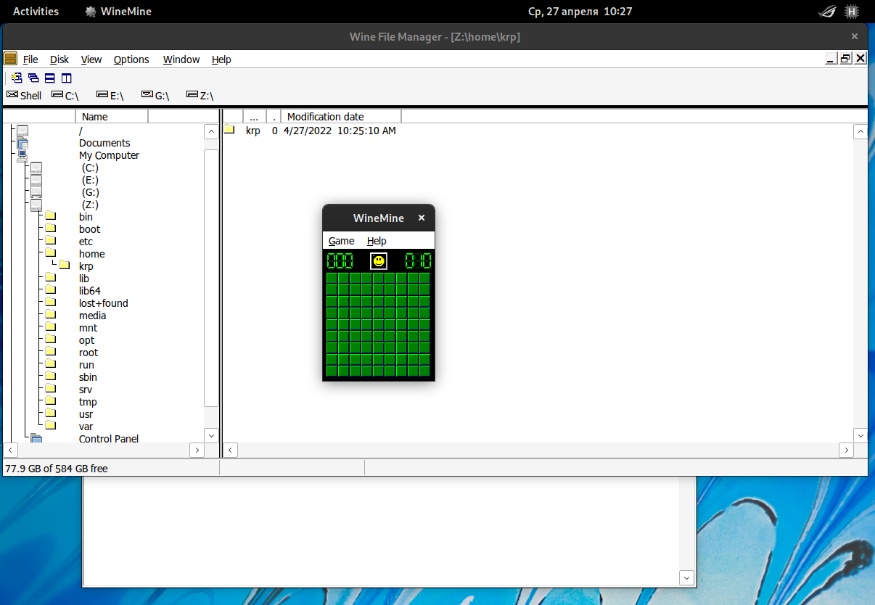Select the boot folder in the tree
Screen dimensions: 875x605
coord(90,229)
